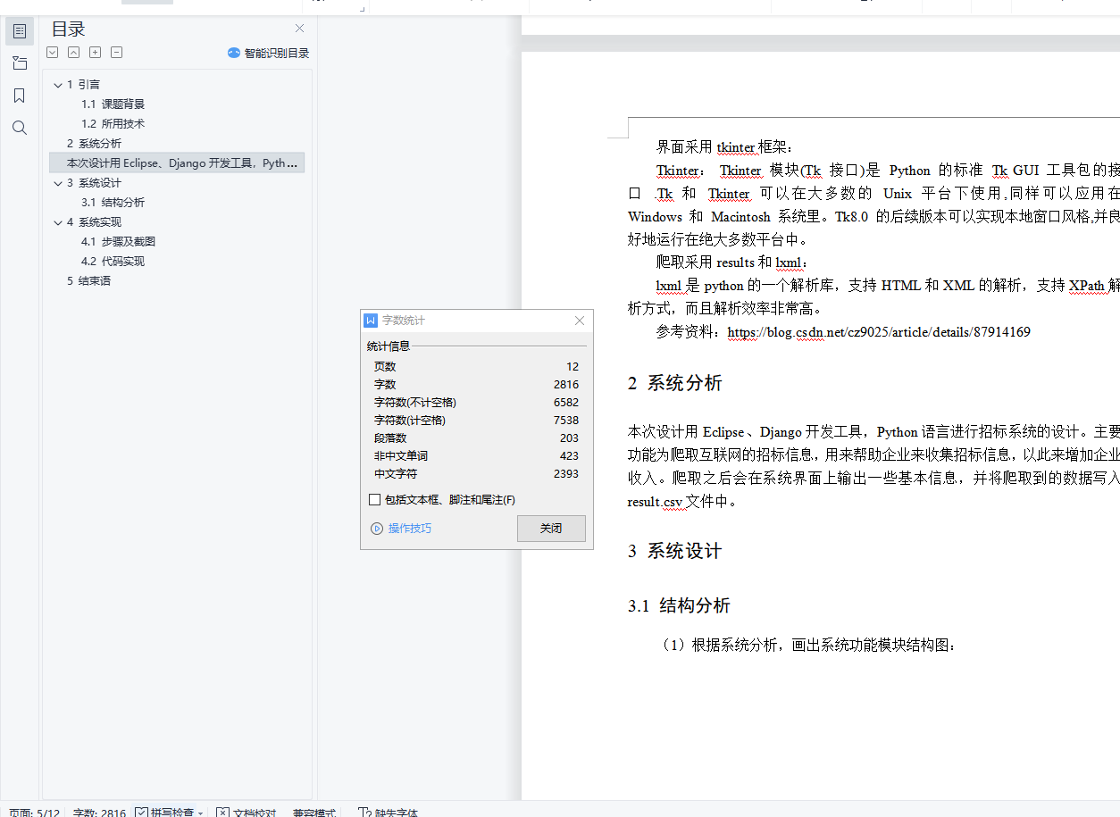Screen dimensions: 1120x817
Task: Close the 目录 navigation panel
Action: pyautogui.click(x=300, y=29)
